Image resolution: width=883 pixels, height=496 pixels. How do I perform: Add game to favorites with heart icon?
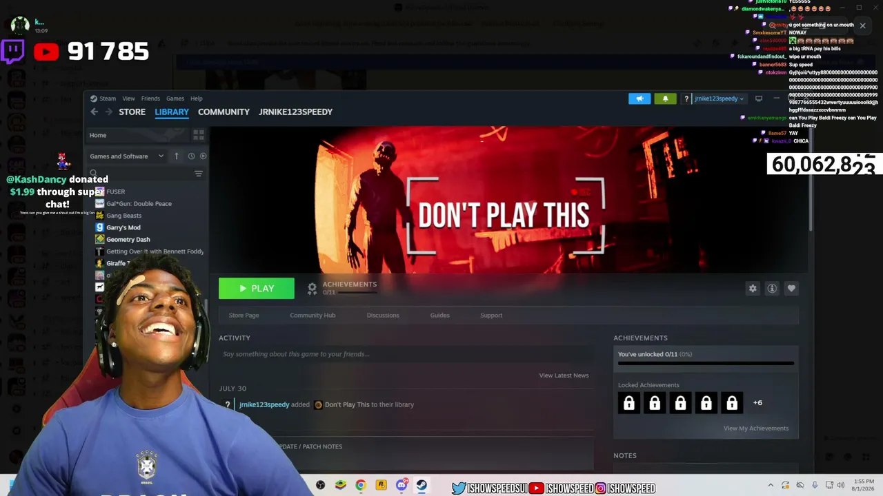[791, 289]
